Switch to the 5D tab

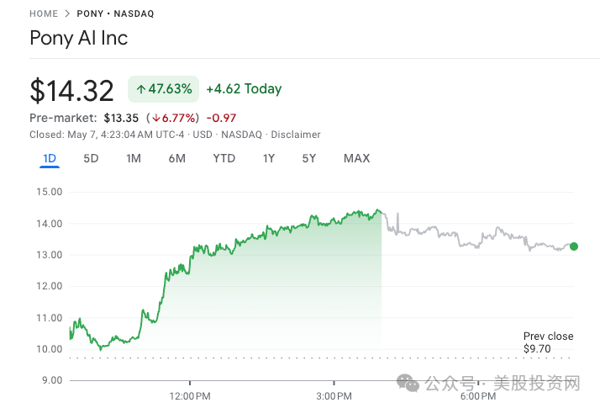tap(91, 158)
